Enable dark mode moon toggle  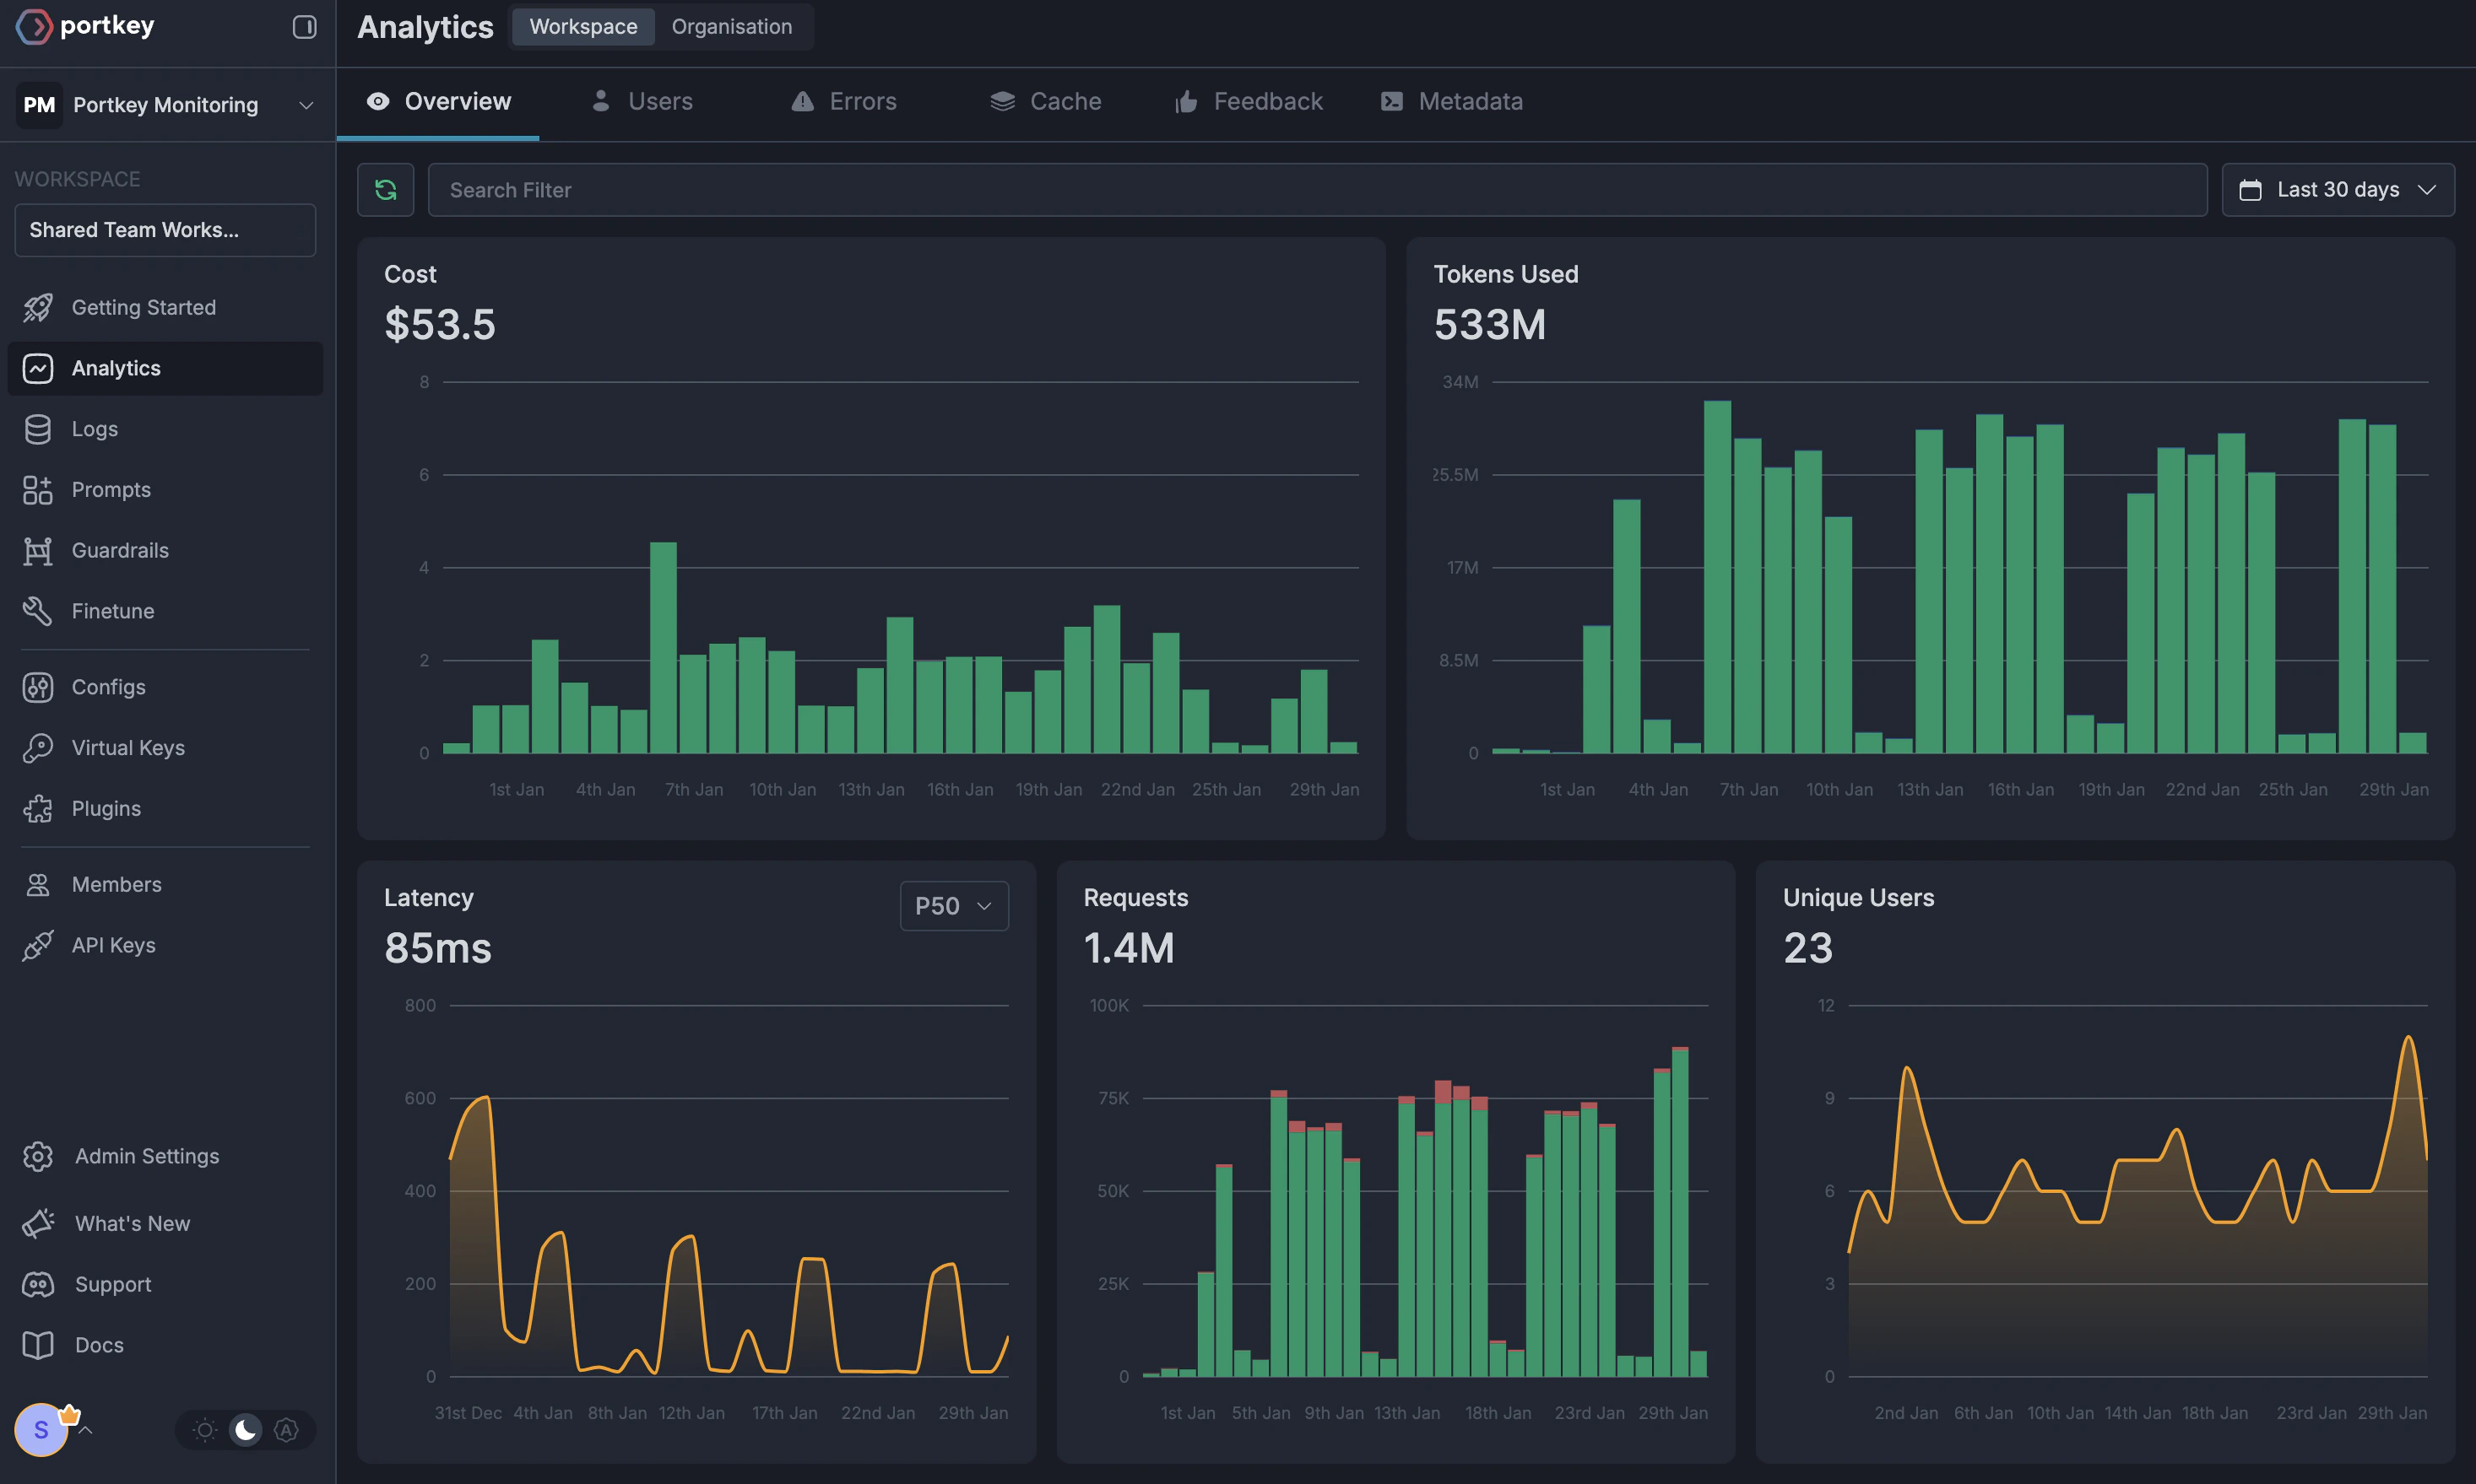point(245,1430)
